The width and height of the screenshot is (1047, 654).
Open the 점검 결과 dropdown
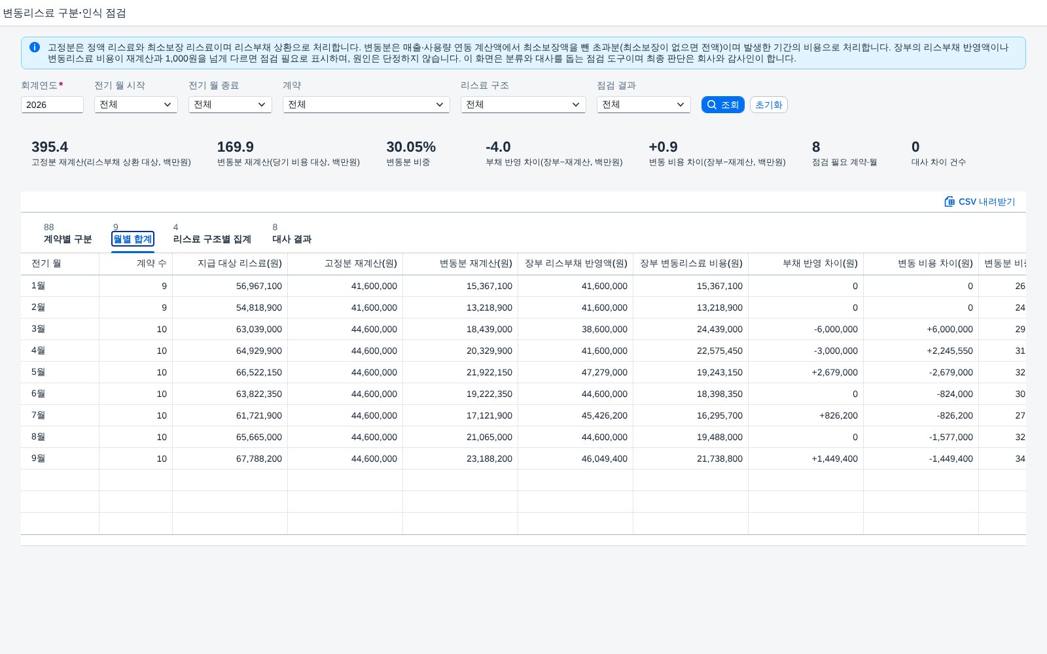click(644, 105)
